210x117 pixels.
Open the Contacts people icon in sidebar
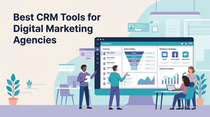(x=97, y=49)
